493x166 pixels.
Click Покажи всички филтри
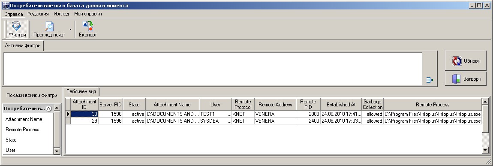pos(32,95)
